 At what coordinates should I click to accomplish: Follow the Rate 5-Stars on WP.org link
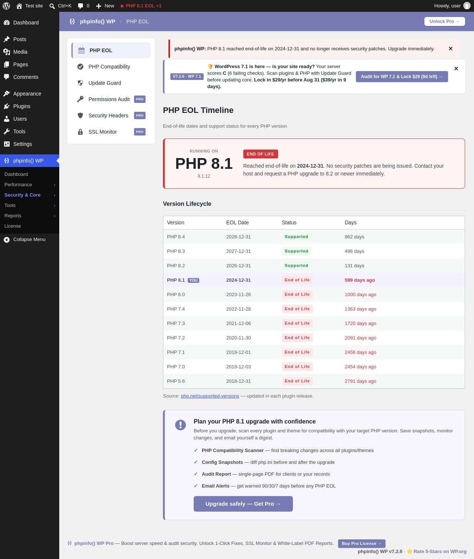(x=440, y=552)
